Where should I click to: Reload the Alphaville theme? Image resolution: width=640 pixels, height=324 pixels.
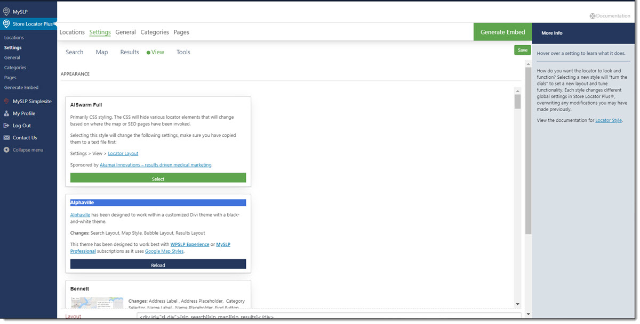158,264
